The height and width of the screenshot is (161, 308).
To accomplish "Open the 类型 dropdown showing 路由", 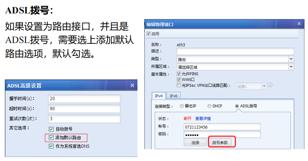I will coord(291,59).
